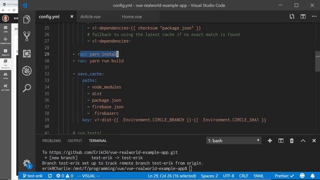Switch to the PROBLEMS panel tab
Image resolution: width=320 pixels, height=180 pixels.
[x=51, y=141]
